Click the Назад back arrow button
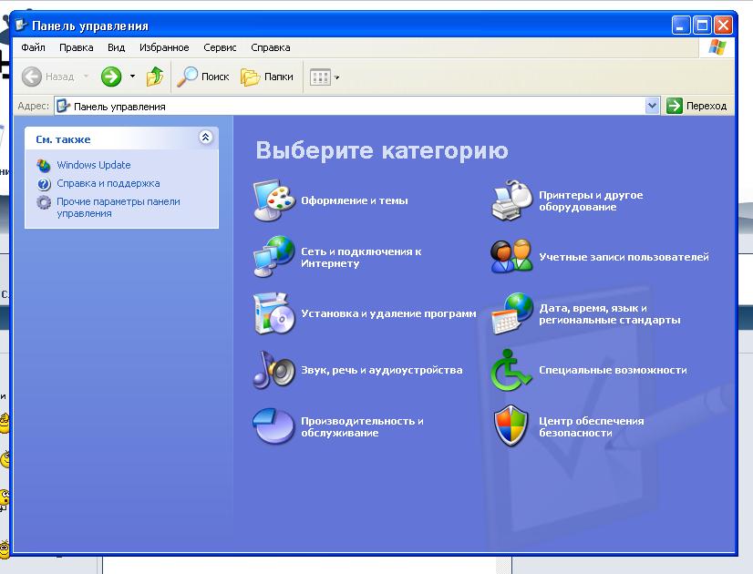753x574 pixels. (x=32, y=77)
